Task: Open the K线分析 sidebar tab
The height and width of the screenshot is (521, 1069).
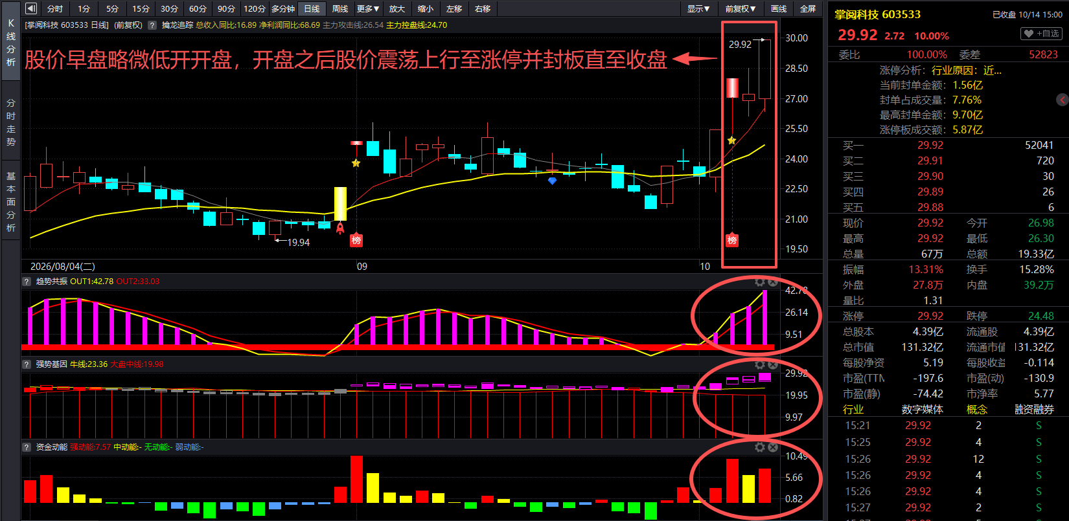Action: pyautogui.click(x=11, y=43)
